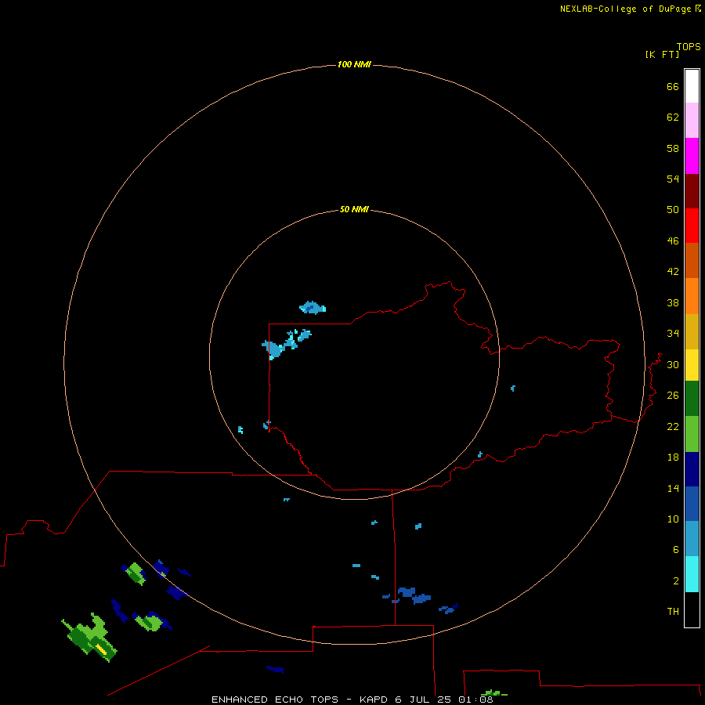This screenshot has height=705, width=705.
Task: Click the "14" legend value
Action: pyautogui.click(x=673, y=488)
